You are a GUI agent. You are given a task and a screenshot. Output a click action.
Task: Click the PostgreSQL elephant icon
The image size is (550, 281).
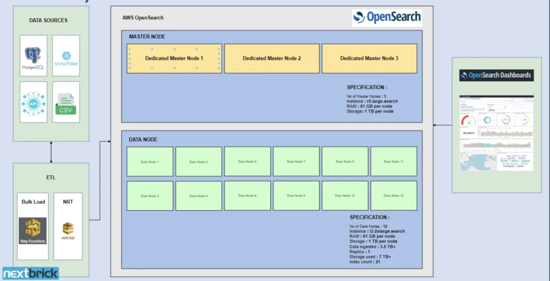pyautogui.click(x=33, y=55)
